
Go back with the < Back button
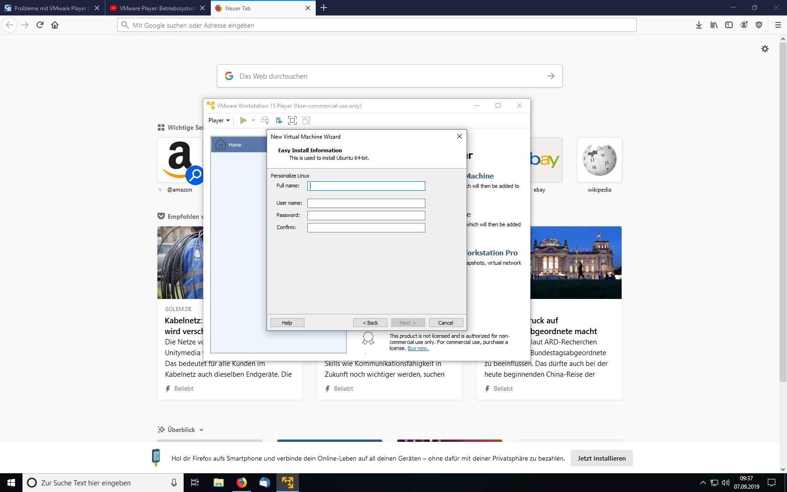(370, 323)
